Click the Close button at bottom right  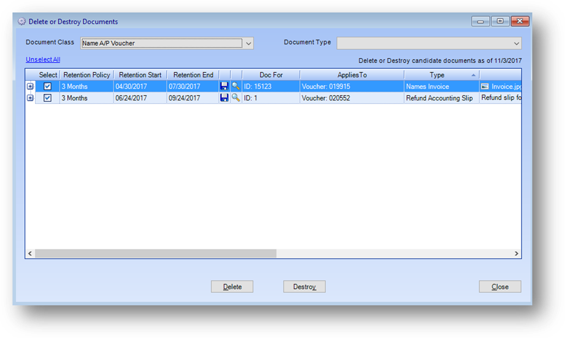point(500,287)
